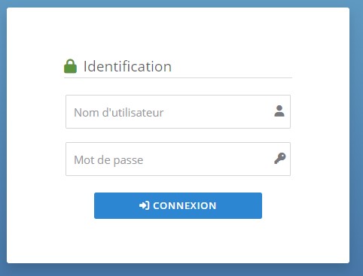Click blank white area below the Connexion button

coord(178,241)
